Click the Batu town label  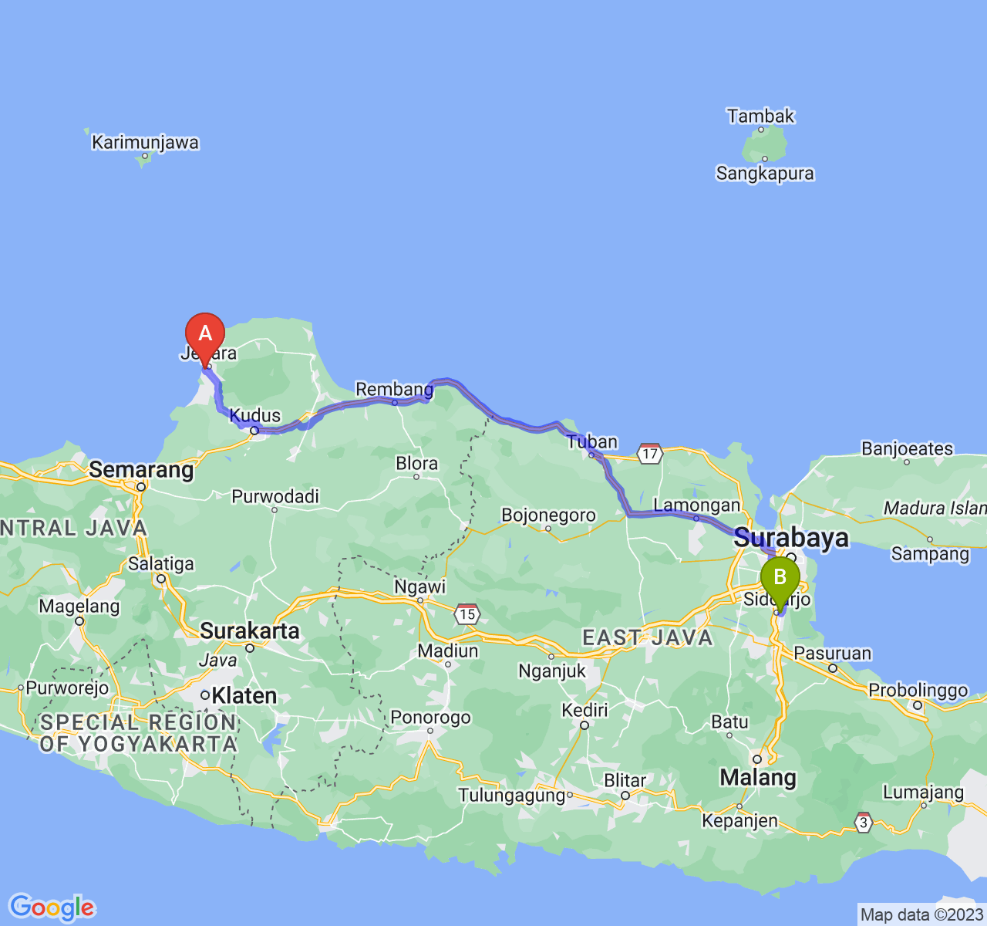729,722
